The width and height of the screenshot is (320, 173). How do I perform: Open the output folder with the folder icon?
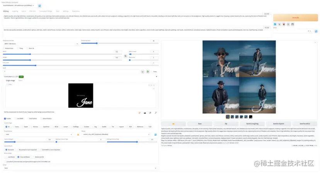pyautogui.click(x=174, y=124)
